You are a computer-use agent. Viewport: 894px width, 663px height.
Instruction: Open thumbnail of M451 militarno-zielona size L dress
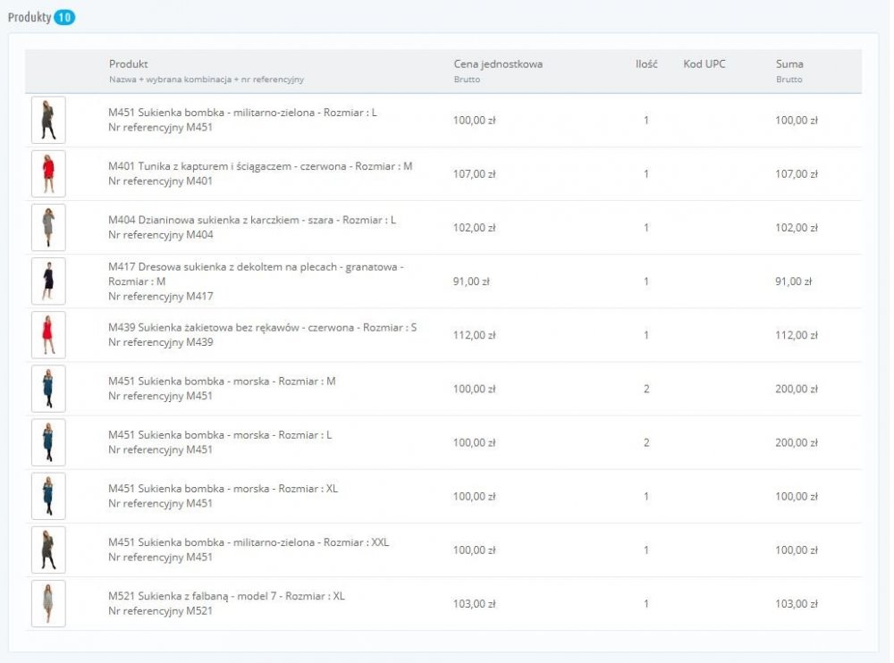click(48, 121)
